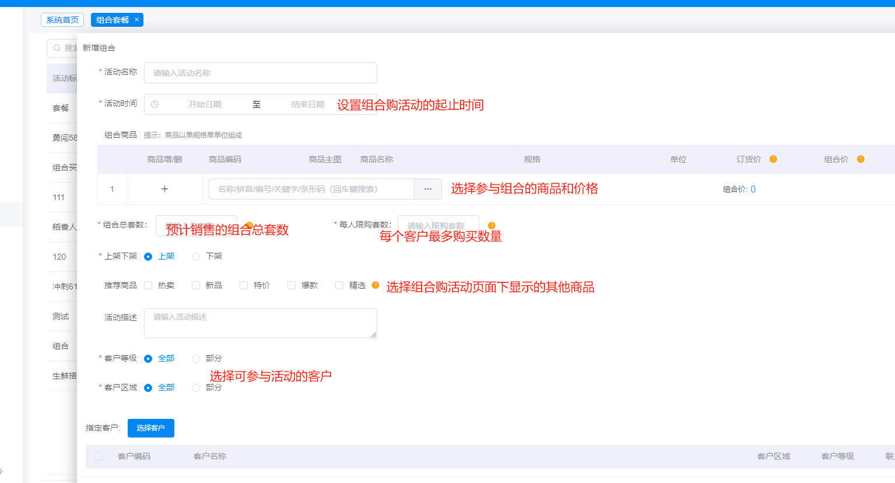The width and height of the screenshot is (895, 483).
Task: Click the help icon next to 组合价
Action: (861, 159)
